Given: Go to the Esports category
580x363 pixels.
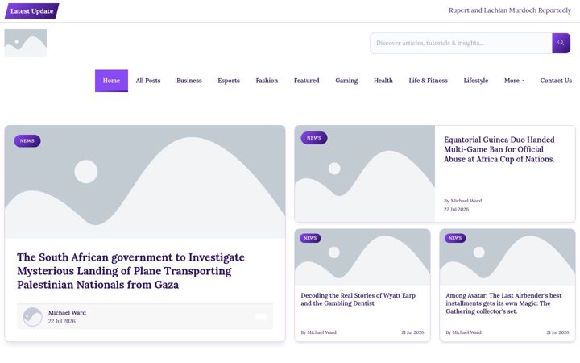Looking at the screenshot, I should (229, 81).
